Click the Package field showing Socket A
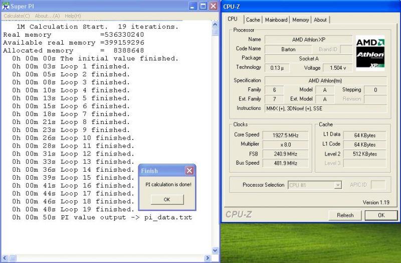The width and height of the screenshot is (401, 263). click(308, 59)
